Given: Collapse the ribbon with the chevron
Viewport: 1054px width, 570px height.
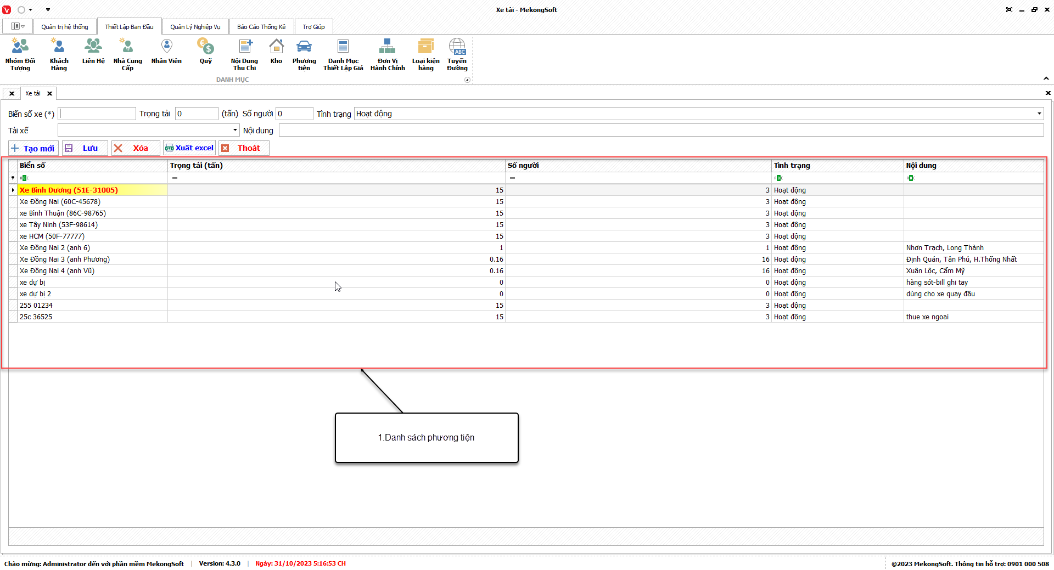Looking at the screenshot, I should click(x=1046, y=78).
